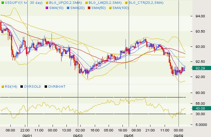Click the OVRBGHT legend label
The image size is (211, 137).
57,86
